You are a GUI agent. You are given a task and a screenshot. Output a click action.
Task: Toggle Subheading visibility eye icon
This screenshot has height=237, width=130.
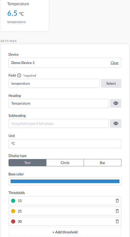point(116,124)
